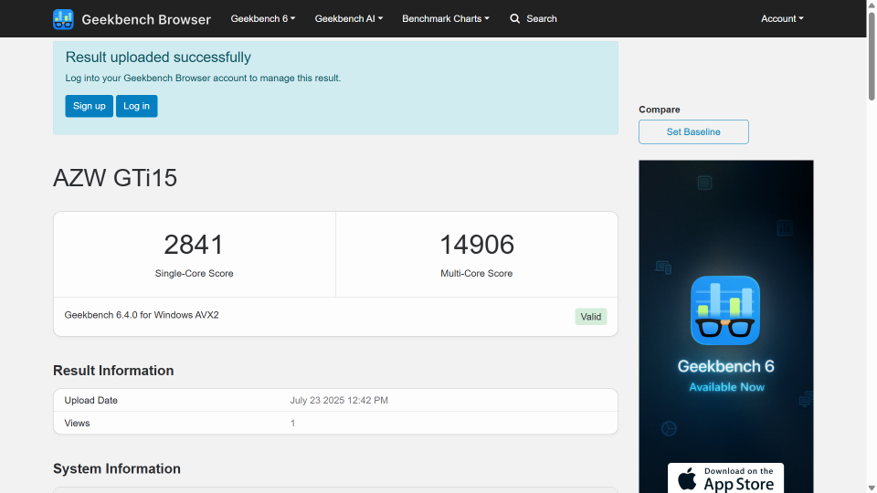Screen dimensions: 877x493
Task: Click the Set Baseline button
Action: coord(693,131)
